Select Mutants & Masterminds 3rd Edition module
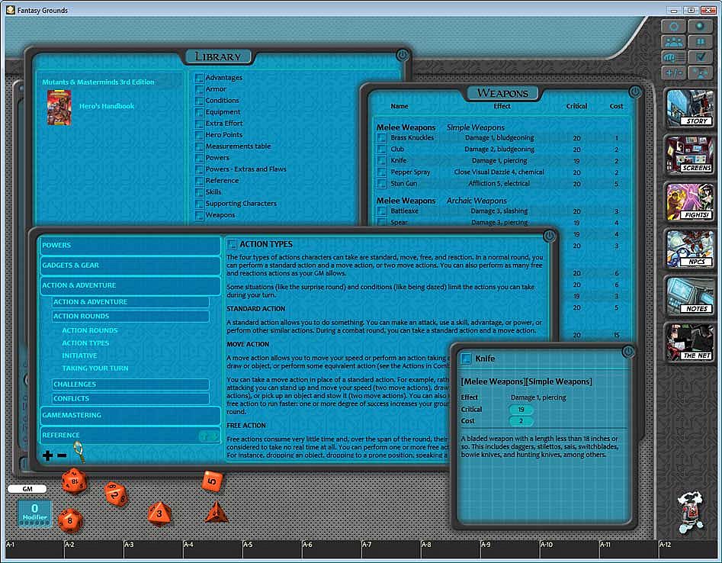 coord(98,82)
